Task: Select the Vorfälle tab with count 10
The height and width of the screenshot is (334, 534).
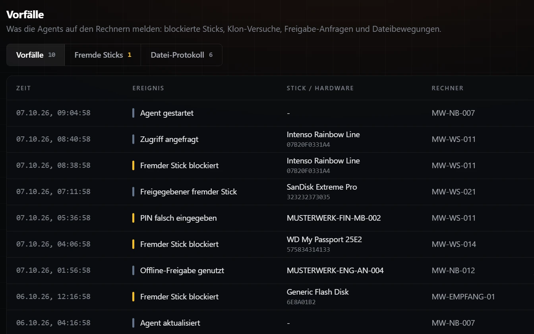Action: [x=36, y=55]
